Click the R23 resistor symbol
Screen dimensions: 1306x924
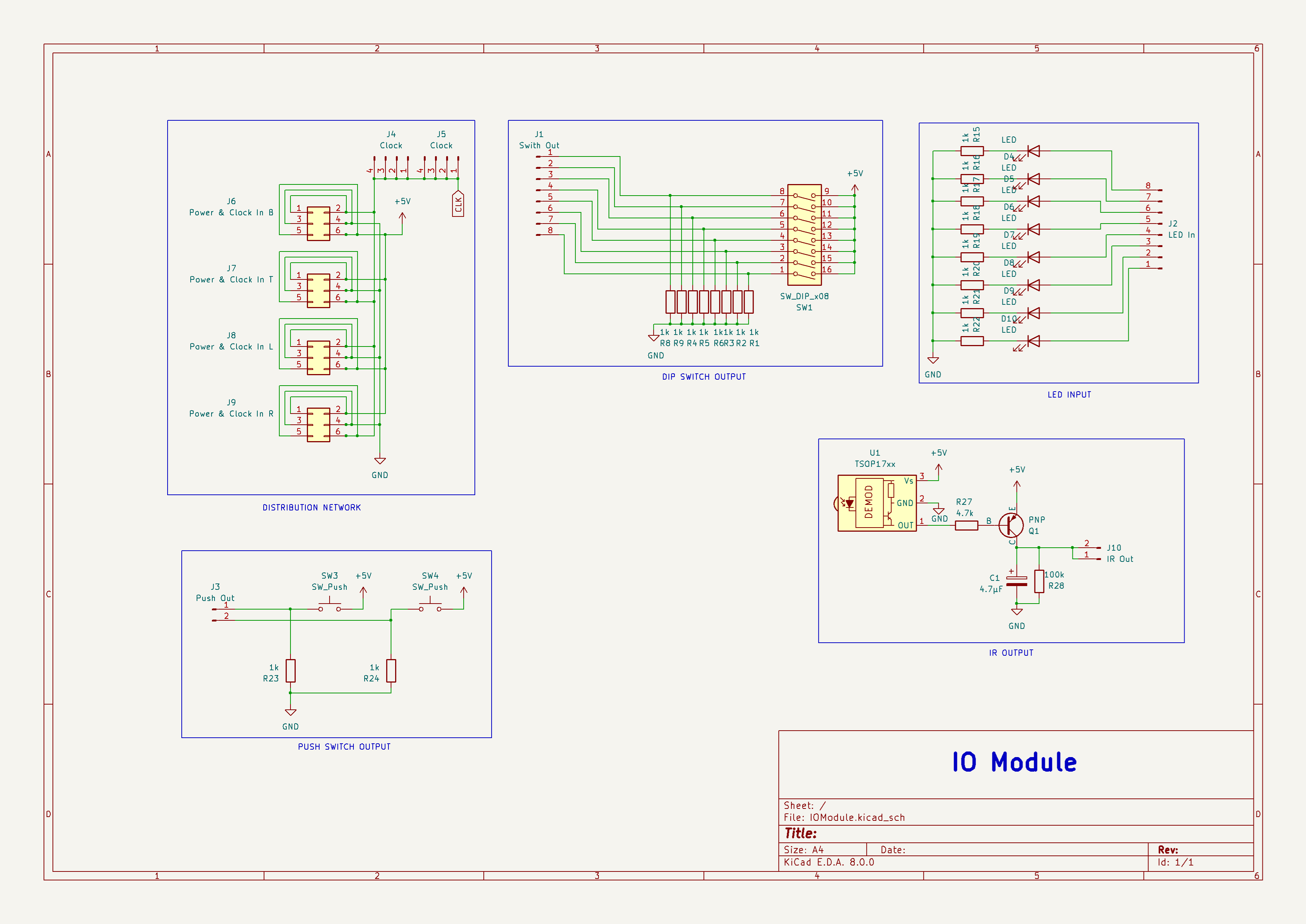click(x=291, y=671)
